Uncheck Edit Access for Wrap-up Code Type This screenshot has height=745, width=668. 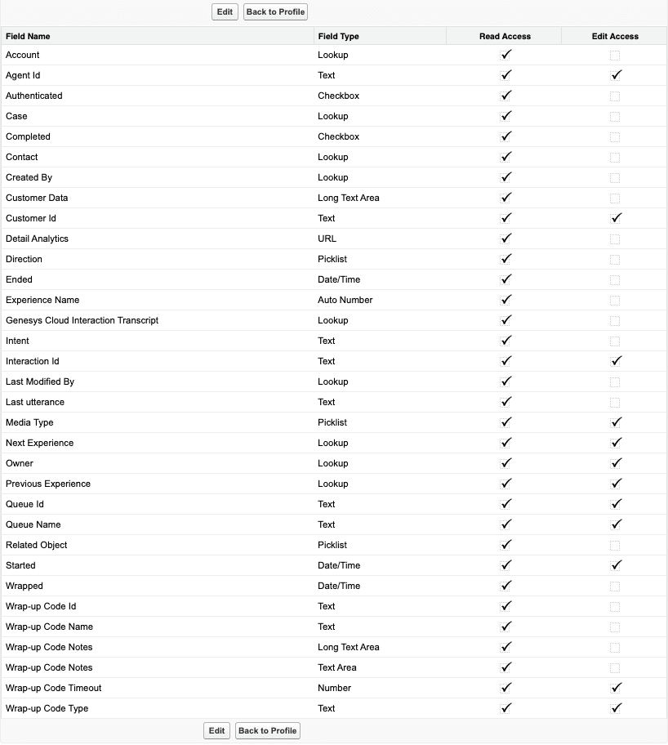tap(616, 708)
